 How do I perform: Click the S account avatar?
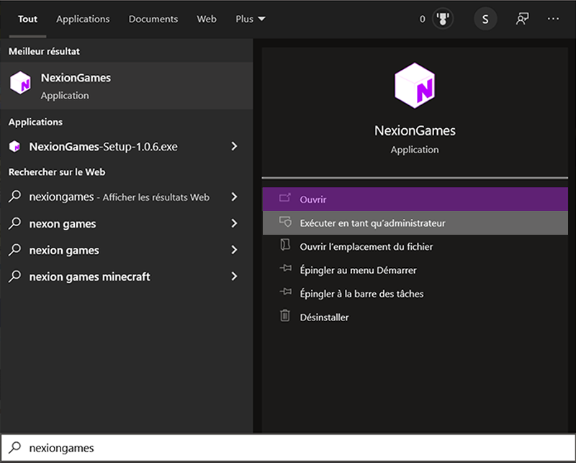coord(485,19)
